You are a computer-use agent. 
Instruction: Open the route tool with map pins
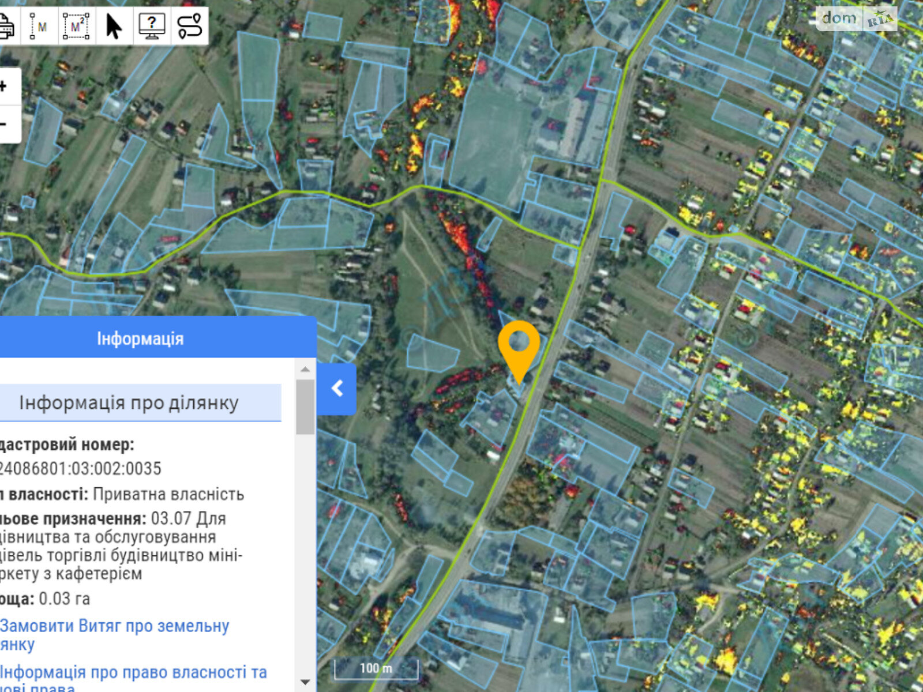189,26
